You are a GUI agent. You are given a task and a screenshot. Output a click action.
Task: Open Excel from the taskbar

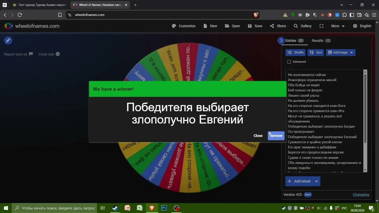click(x=139, y=208)
